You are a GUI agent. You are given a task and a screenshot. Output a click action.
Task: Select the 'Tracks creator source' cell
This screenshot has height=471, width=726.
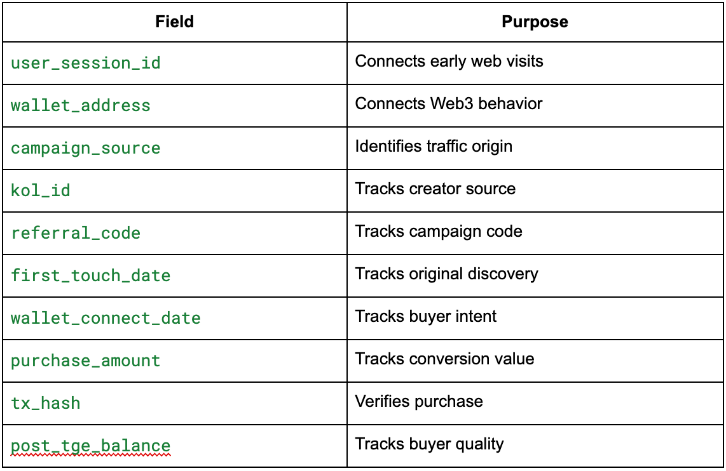click(535, 190)
